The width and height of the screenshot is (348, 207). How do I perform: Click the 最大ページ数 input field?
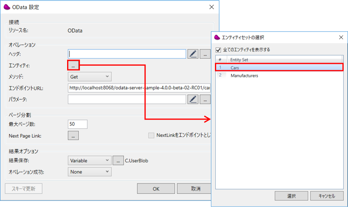coord(78,124)
